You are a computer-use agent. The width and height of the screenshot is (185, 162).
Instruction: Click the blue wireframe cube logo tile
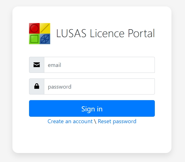45,39
